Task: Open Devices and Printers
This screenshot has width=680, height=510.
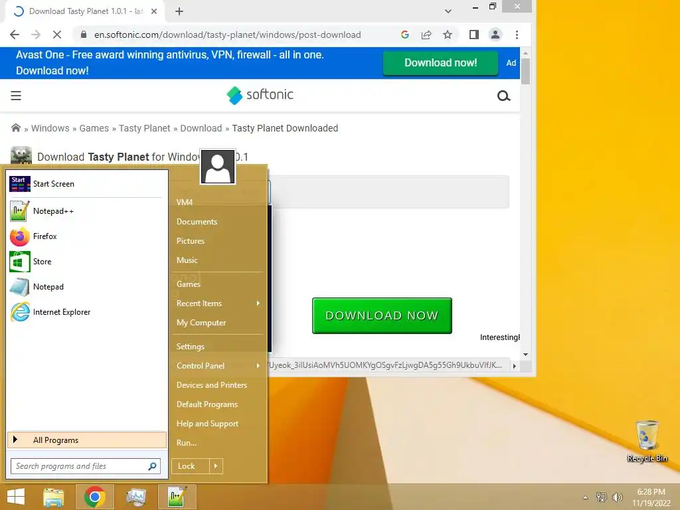Action: [212, 385]
